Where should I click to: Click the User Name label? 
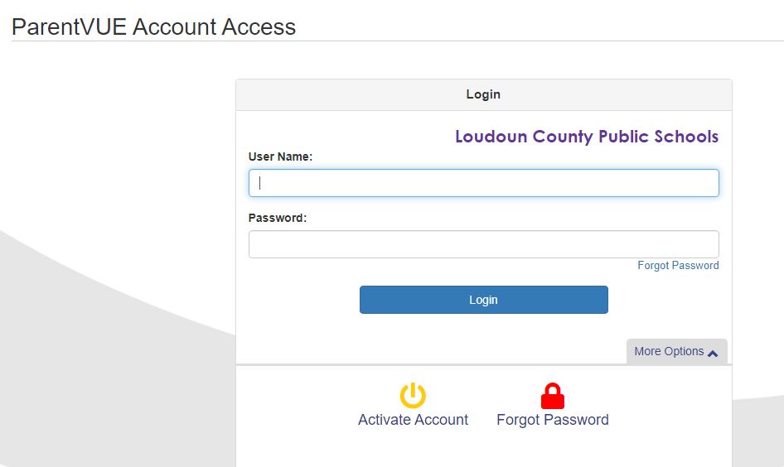[x=280, y=156]
